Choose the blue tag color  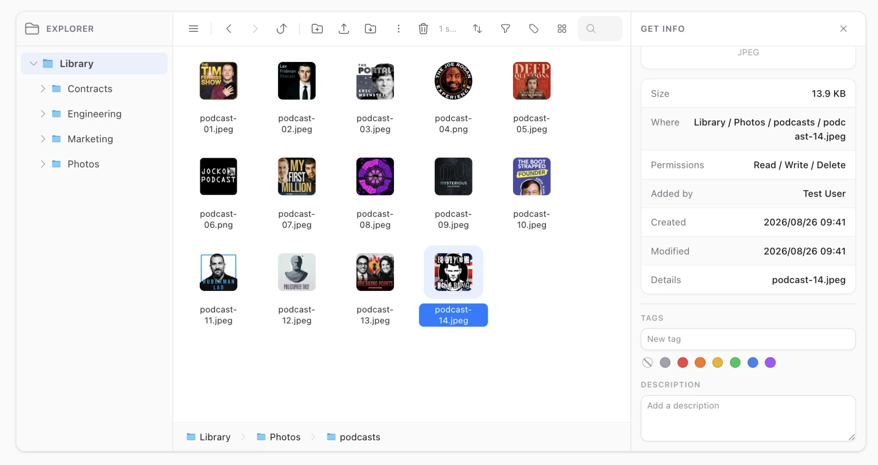coord(753,362)
